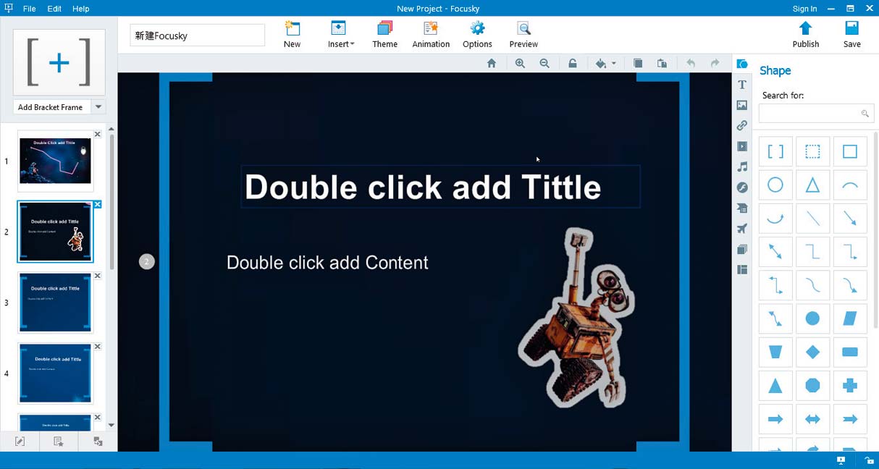Insert the filled octagon shape
This screenshot has height=469, width=879.
[813, 386]
